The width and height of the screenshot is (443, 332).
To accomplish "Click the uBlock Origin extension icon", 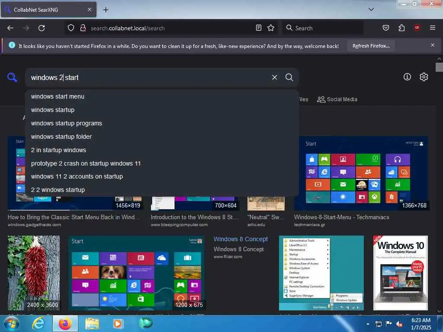I will (x=417, y=28).
